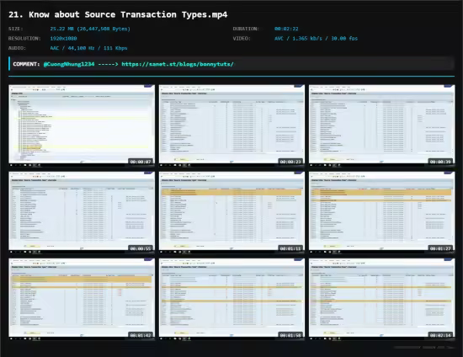The image size is (463, 357).
Task: Click the @CuongNhung1234 username in the comment
Action: point(69,64)
